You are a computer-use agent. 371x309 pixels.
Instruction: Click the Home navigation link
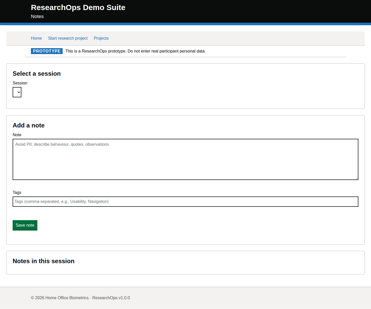tap(36, 38)
